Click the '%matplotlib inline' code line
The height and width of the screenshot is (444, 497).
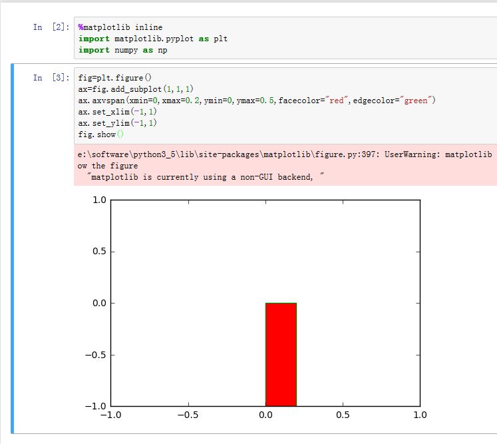tap(120, 27)
